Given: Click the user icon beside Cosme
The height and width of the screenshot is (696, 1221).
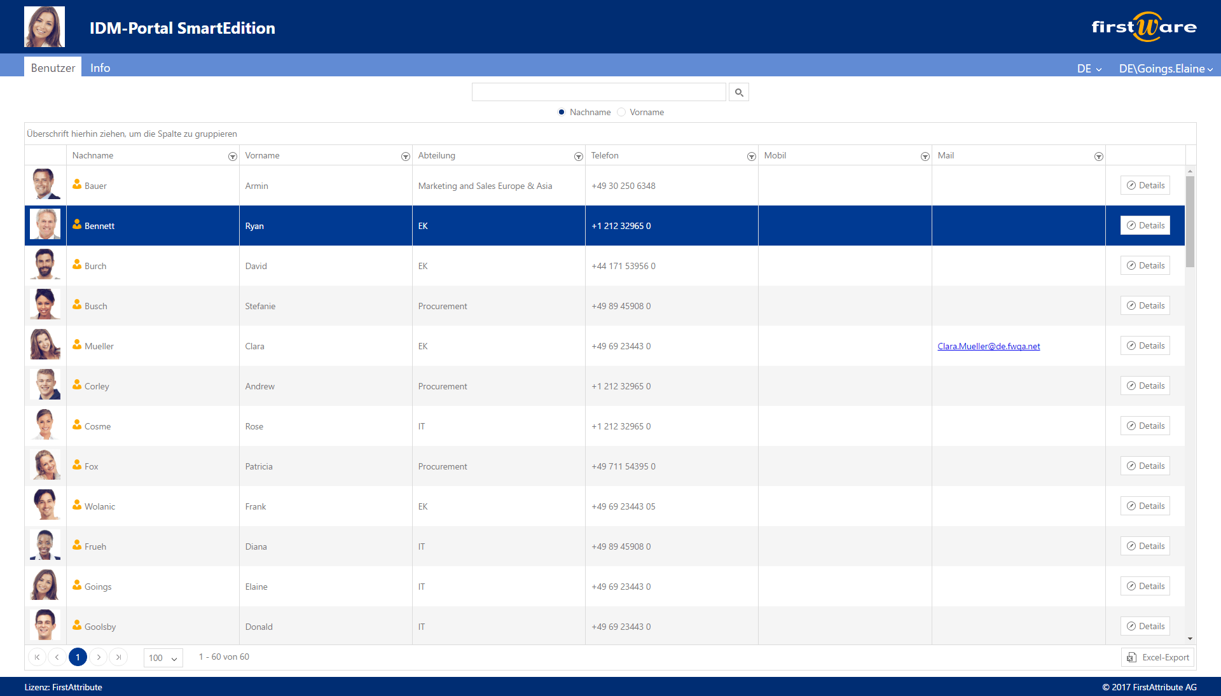Looking at the screenshot, I should 77,425.
